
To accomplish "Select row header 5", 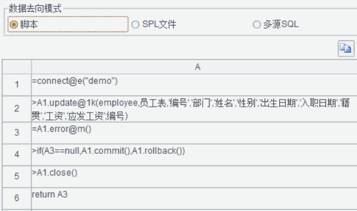I will click(16, 177).
